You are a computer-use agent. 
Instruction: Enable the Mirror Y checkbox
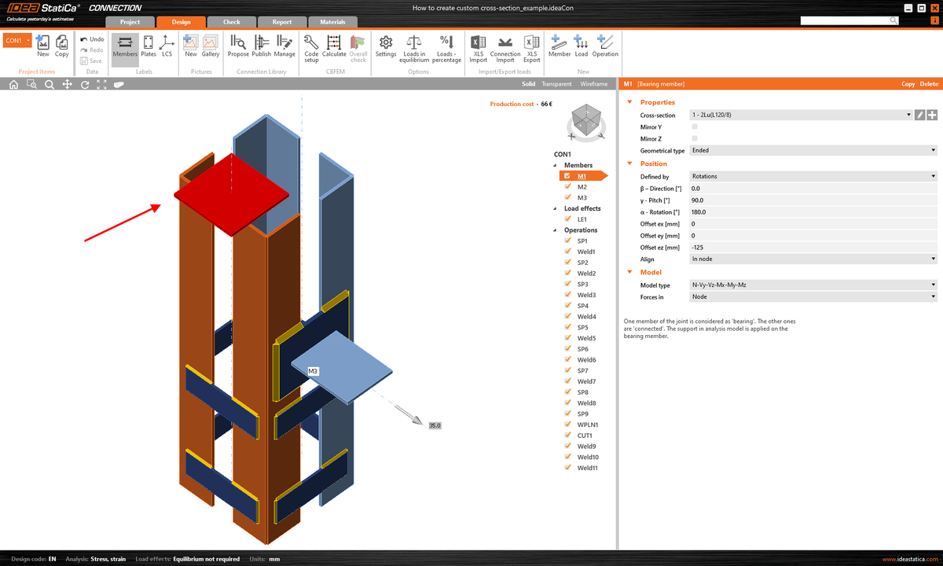tap(695, 127)
